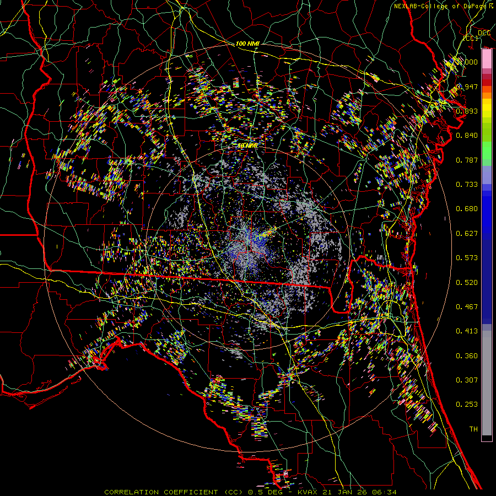Image resolution: width=496 pixels, height=496 pixels.
Task: Click the 50 NMI range ring label
Action: [x=247, y=145]
